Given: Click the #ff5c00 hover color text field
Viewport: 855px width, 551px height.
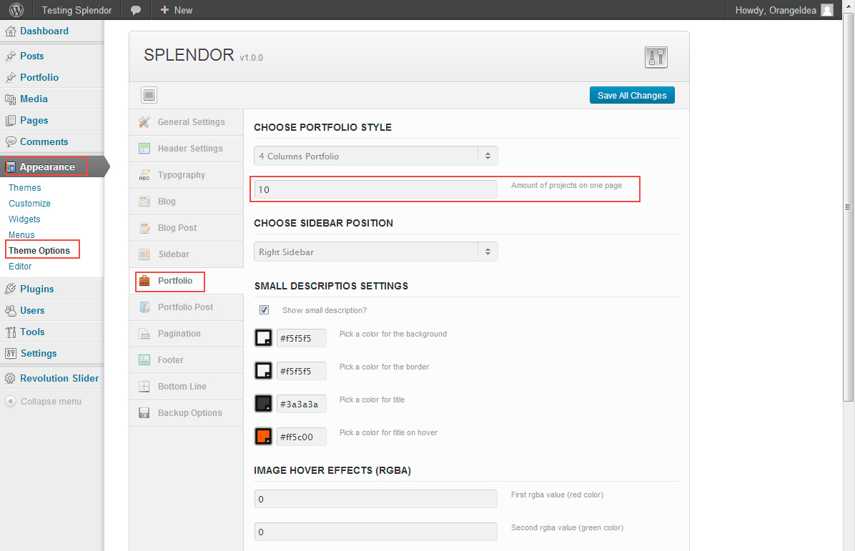Looking at the screenshot, I should click(x=302, y=437).
